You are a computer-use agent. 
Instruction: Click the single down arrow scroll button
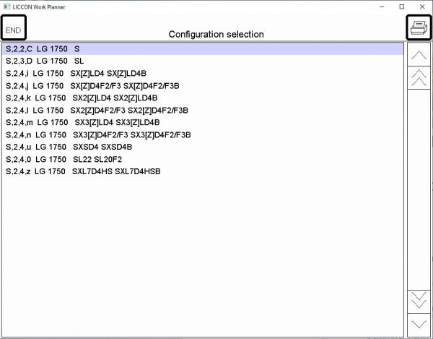pos(419,325)
